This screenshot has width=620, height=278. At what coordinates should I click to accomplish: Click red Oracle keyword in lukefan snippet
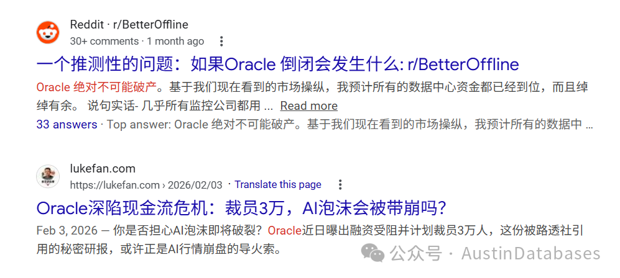click(285, 231)
